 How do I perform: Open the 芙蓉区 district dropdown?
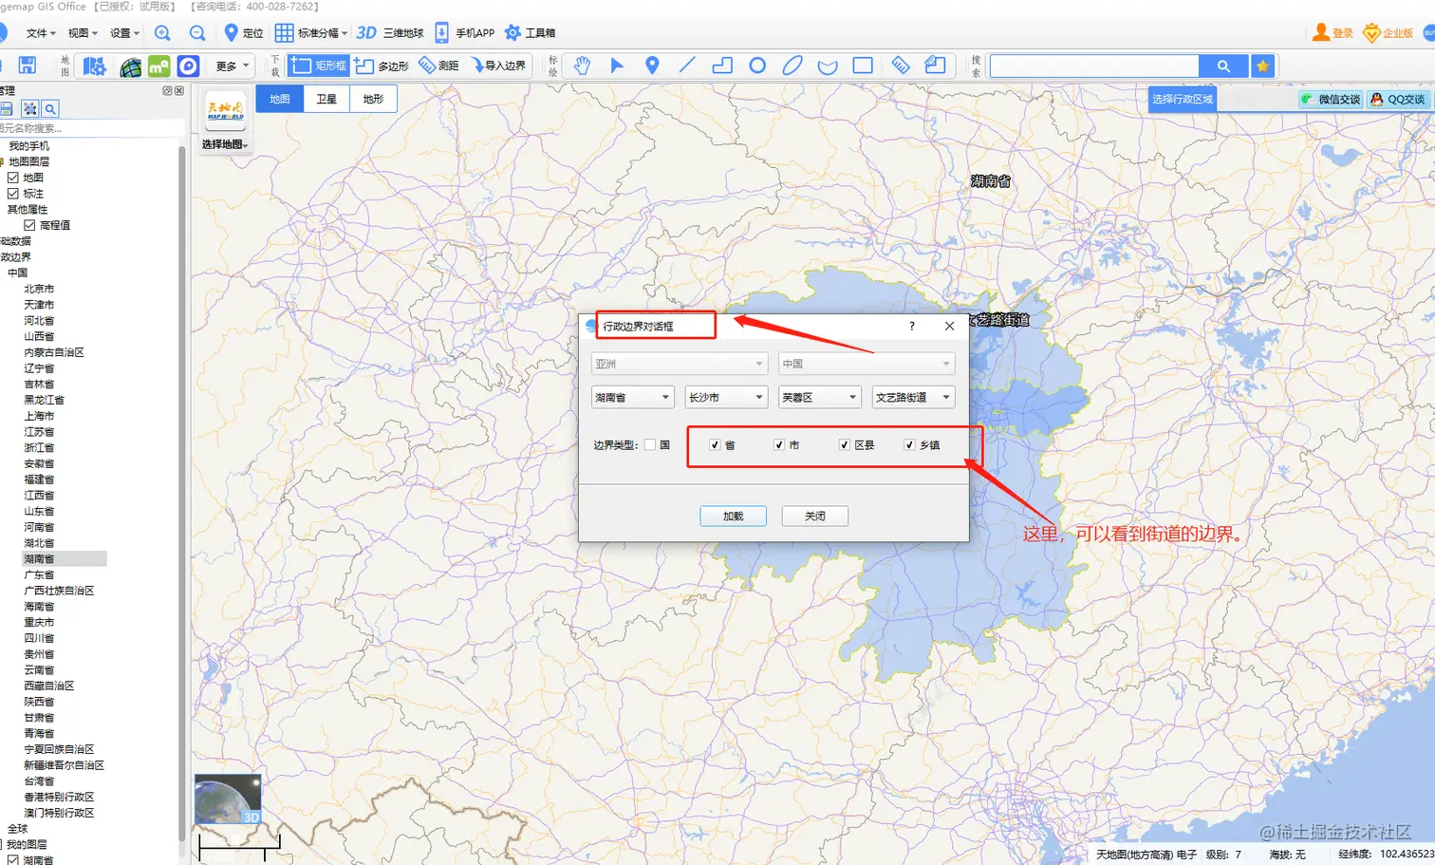click(819, 397)
